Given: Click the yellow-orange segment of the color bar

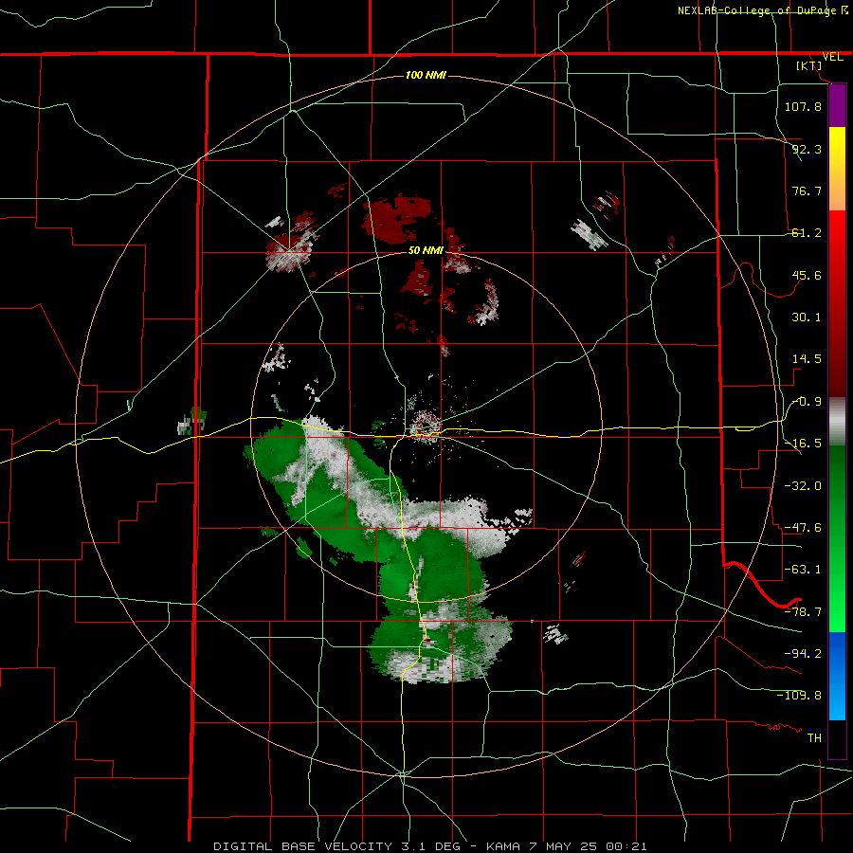Looking at the screenshot, I should (x=837, y=169).
